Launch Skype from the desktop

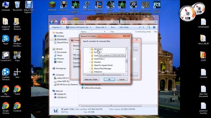(6, 40)
